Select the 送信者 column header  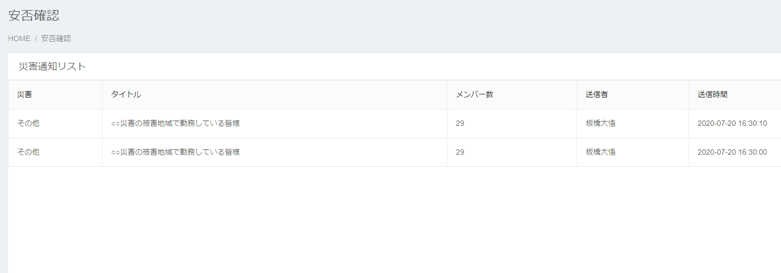pos(596,94)
